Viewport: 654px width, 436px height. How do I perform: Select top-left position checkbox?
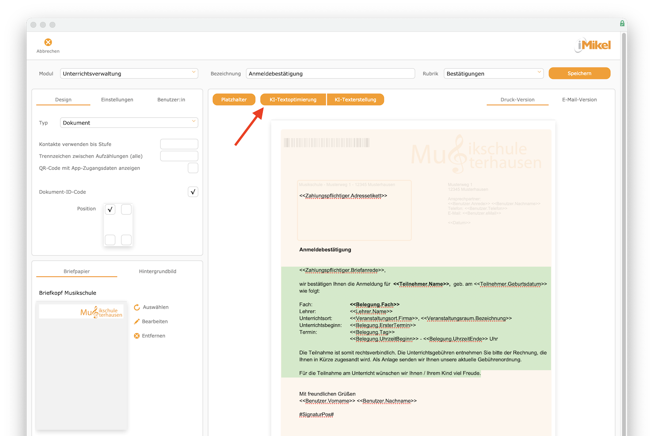(x=110, y=209)
